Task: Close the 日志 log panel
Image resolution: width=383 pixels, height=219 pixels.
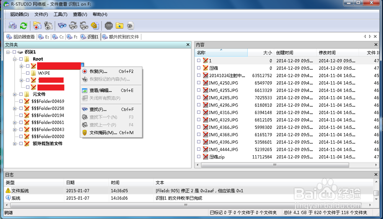Action: click(376, 174)
